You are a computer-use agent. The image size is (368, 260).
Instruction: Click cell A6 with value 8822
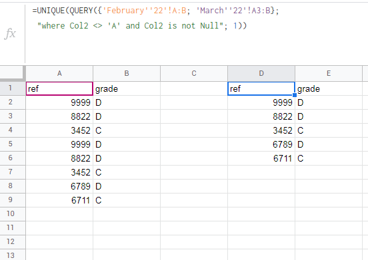[x=59, y=158]
